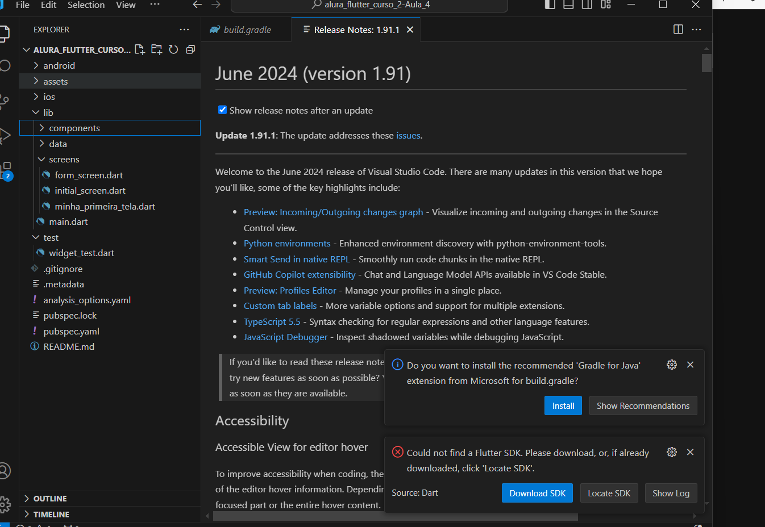Expand the TIMELINE section
The image size is (765, 527).
(x=110, y=514)
